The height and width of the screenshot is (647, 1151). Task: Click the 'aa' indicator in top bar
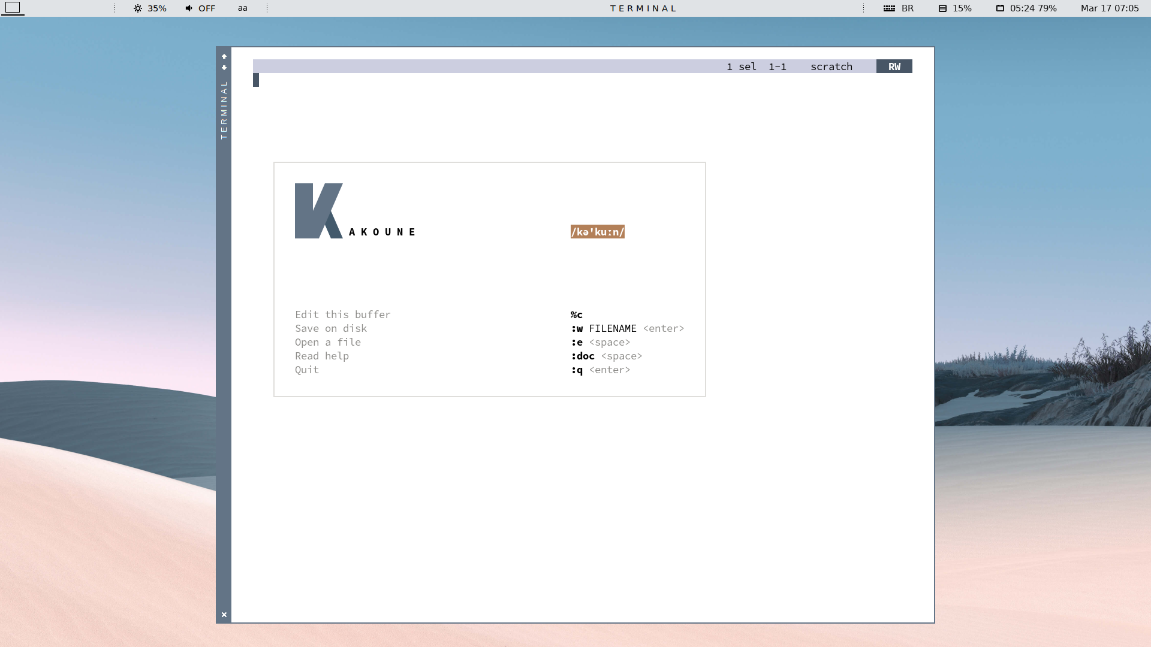coord(243,8)
